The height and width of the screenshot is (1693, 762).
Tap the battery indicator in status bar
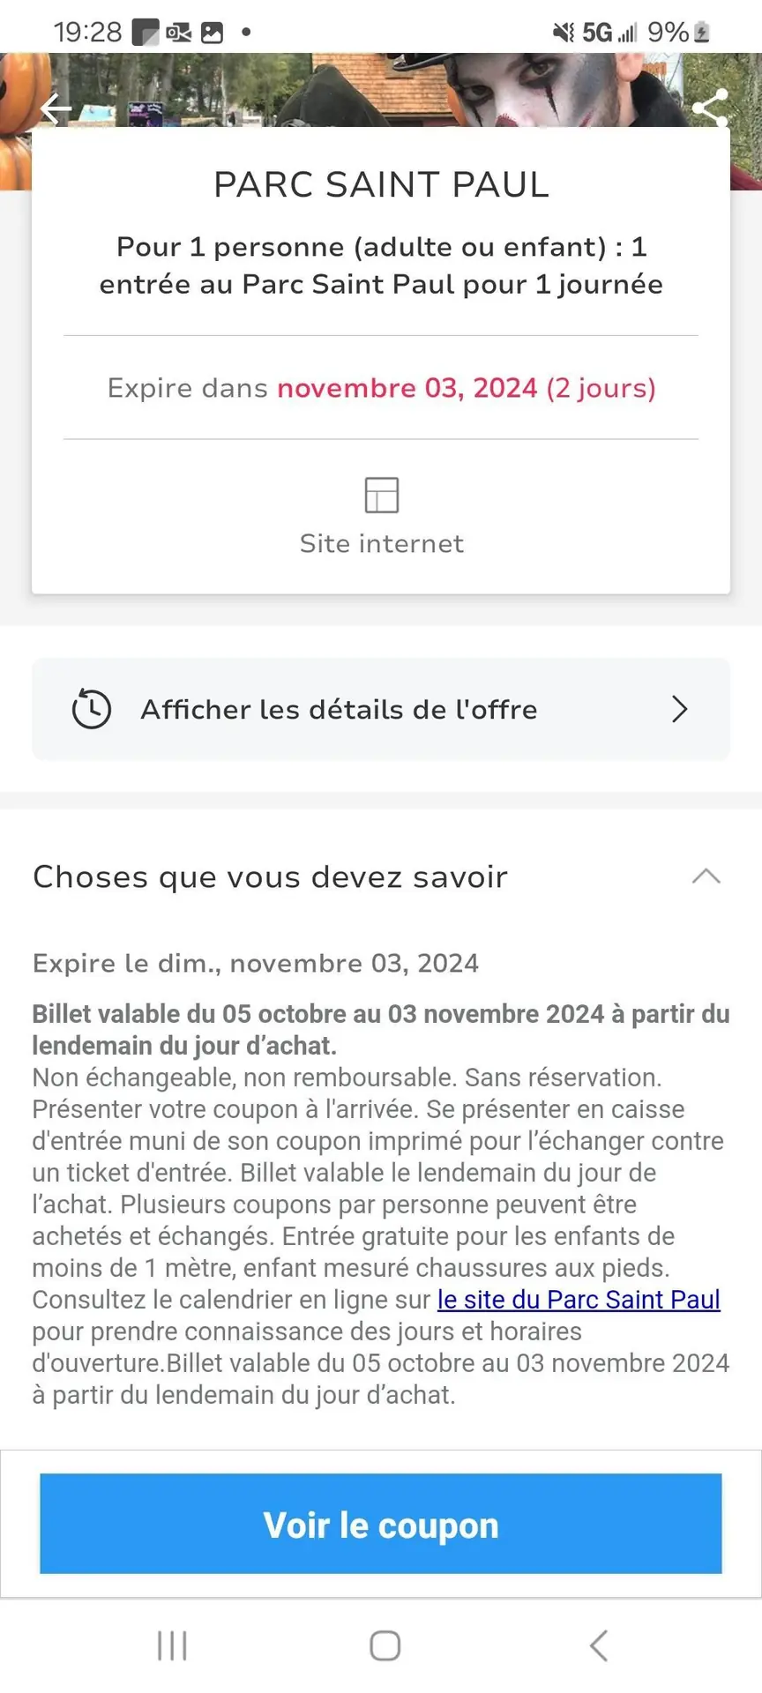(702, 33)
